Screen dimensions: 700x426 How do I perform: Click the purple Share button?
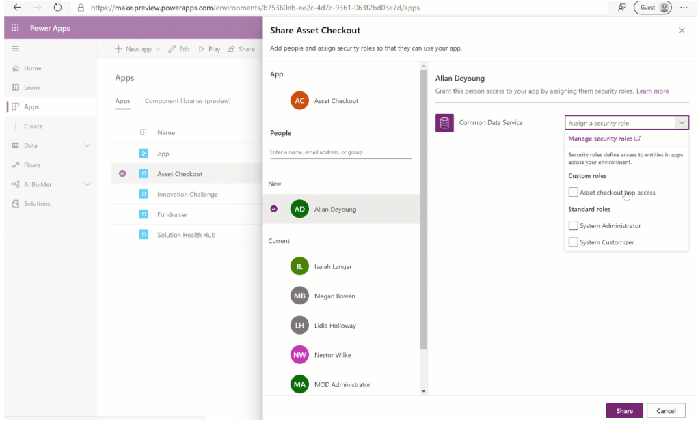(624, 411)
